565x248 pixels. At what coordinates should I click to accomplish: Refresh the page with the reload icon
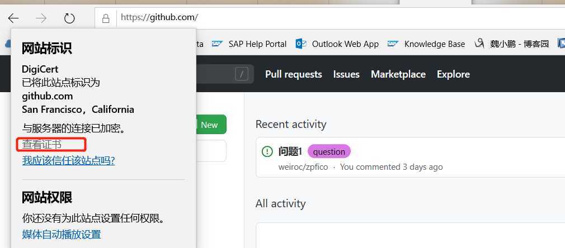click(69, 18)
